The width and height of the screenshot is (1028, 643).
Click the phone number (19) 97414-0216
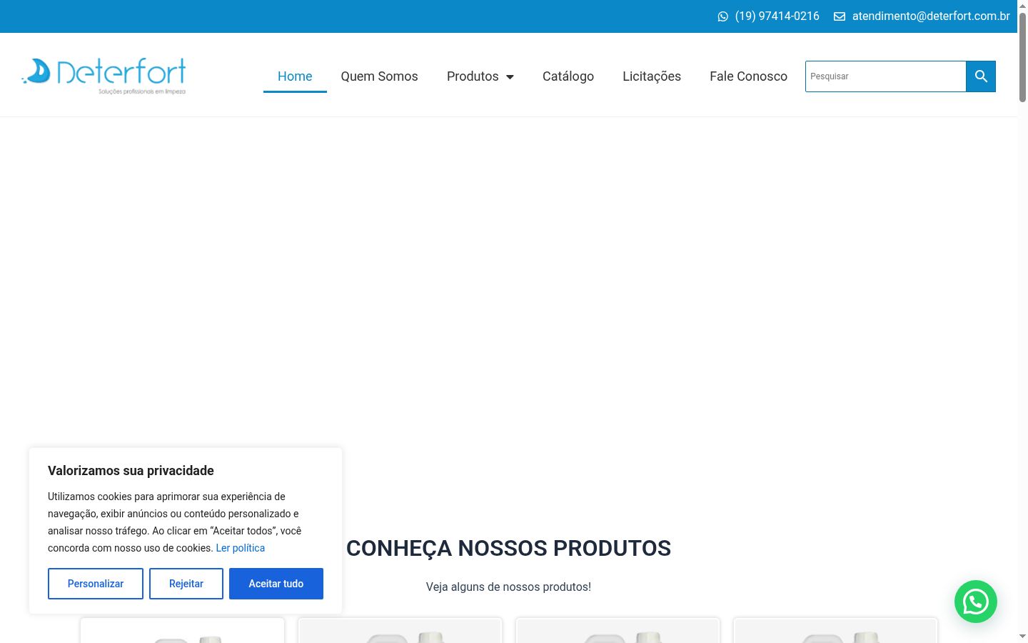777,16
